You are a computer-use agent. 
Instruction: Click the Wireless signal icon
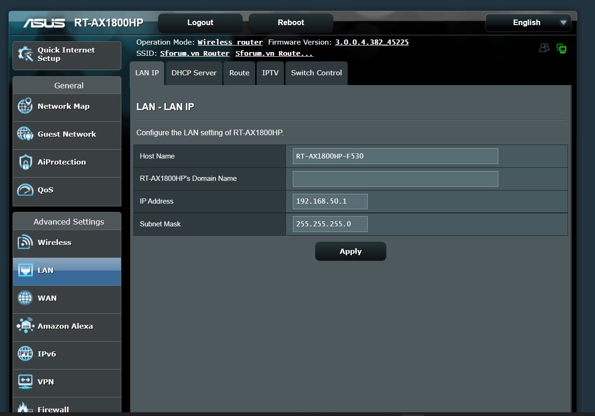(25, 242)
